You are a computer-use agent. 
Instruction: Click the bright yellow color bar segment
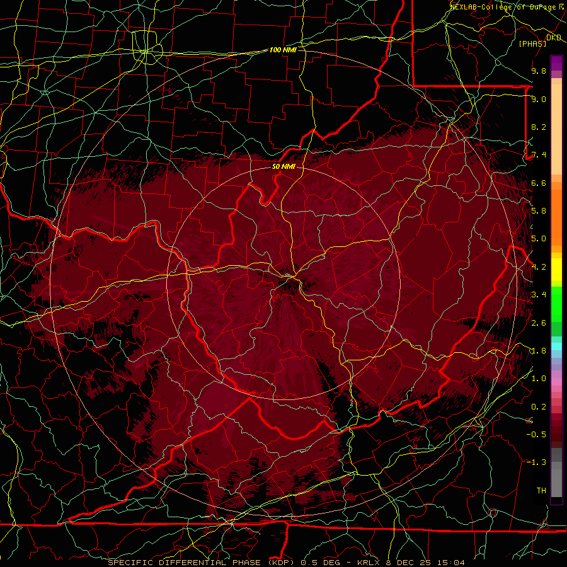point(556,270)
